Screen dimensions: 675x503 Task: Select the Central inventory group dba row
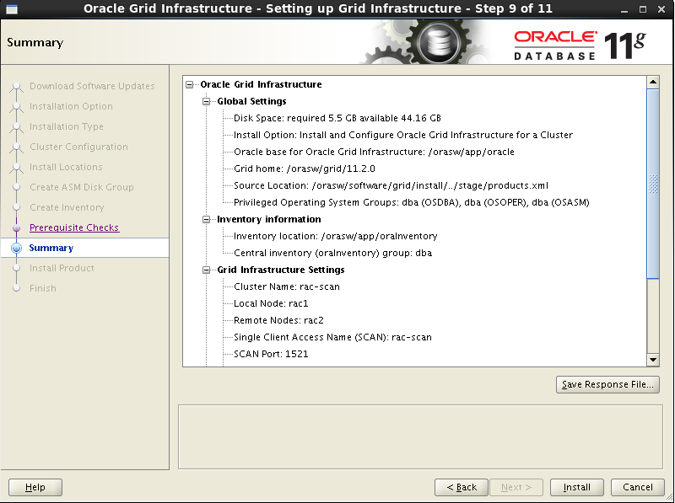tap(332, 253)
